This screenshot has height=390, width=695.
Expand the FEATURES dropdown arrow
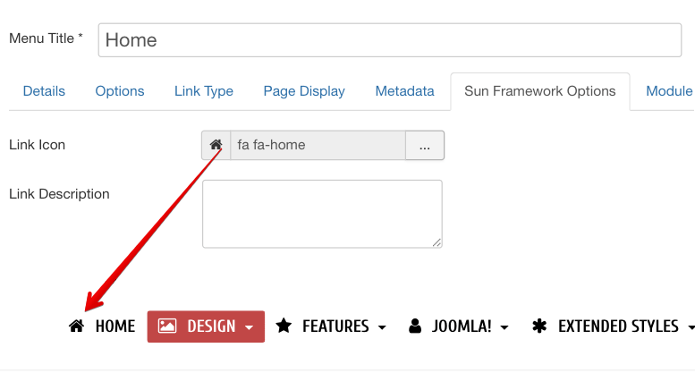pos(382,327)
